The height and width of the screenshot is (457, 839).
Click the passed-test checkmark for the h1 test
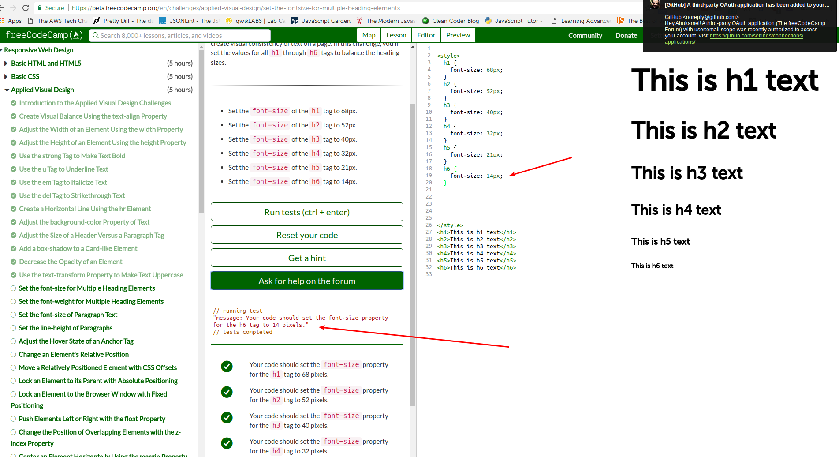pos(226,367)
